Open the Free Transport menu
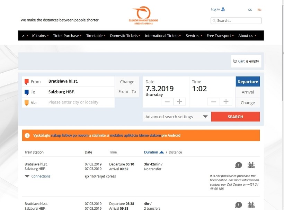This screenshot has height=210, width=284. click(x=220, y=36)
